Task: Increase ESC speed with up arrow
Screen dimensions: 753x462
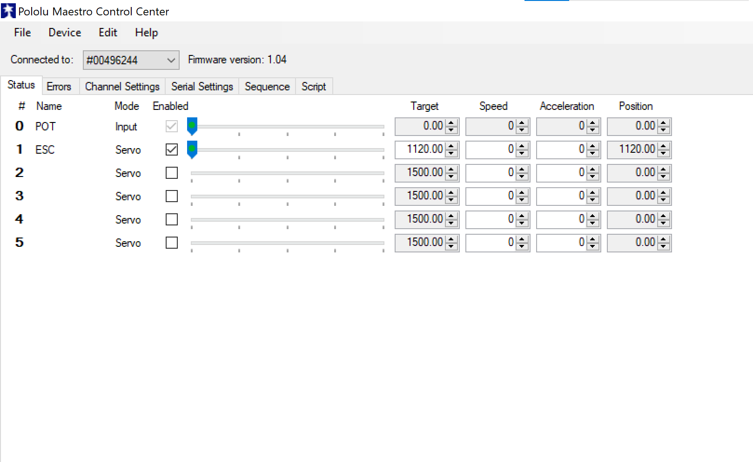Action: 522,146
